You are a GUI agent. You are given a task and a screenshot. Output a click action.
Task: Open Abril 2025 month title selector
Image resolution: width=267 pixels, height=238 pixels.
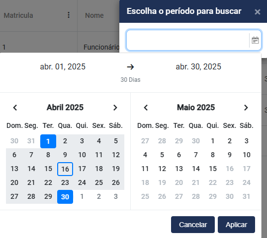(x=65, y=108)
